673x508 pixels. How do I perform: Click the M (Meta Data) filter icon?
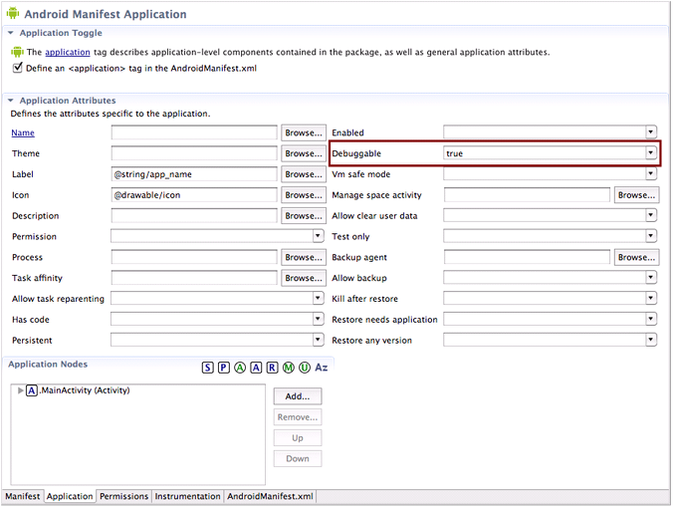289,368
